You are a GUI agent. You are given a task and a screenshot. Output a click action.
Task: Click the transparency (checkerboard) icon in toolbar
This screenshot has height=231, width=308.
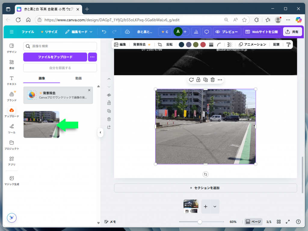coord(229,44)
